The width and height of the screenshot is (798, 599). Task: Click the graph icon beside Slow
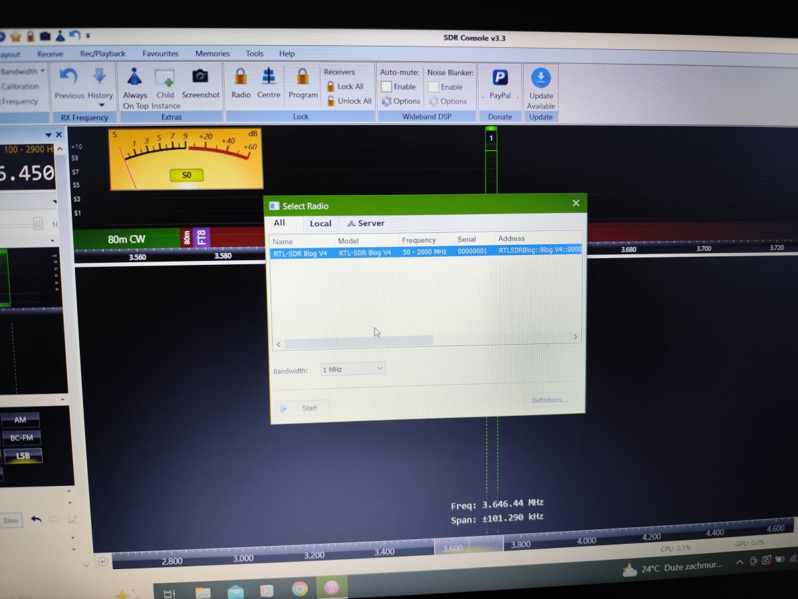point(72,518)
